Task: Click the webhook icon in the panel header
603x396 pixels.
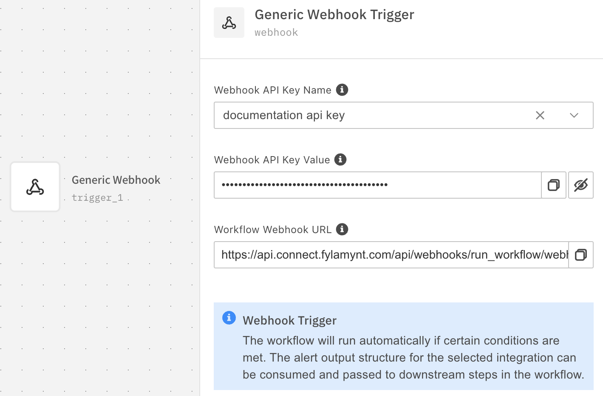Action: click(x=229, y=23)
